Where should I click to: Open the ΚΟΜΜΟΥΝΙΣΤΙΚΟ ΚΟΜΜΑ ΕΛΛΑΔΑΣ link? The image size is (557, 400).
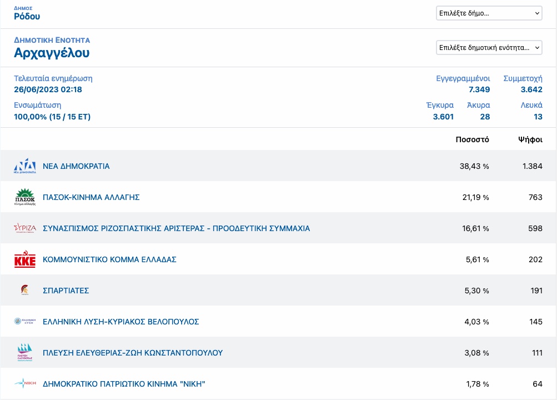(109, 259)
